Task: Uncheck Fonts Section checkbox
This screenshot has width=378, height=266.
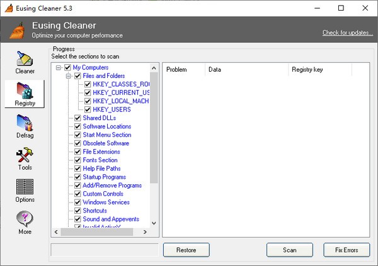Action: coord(77,160)
